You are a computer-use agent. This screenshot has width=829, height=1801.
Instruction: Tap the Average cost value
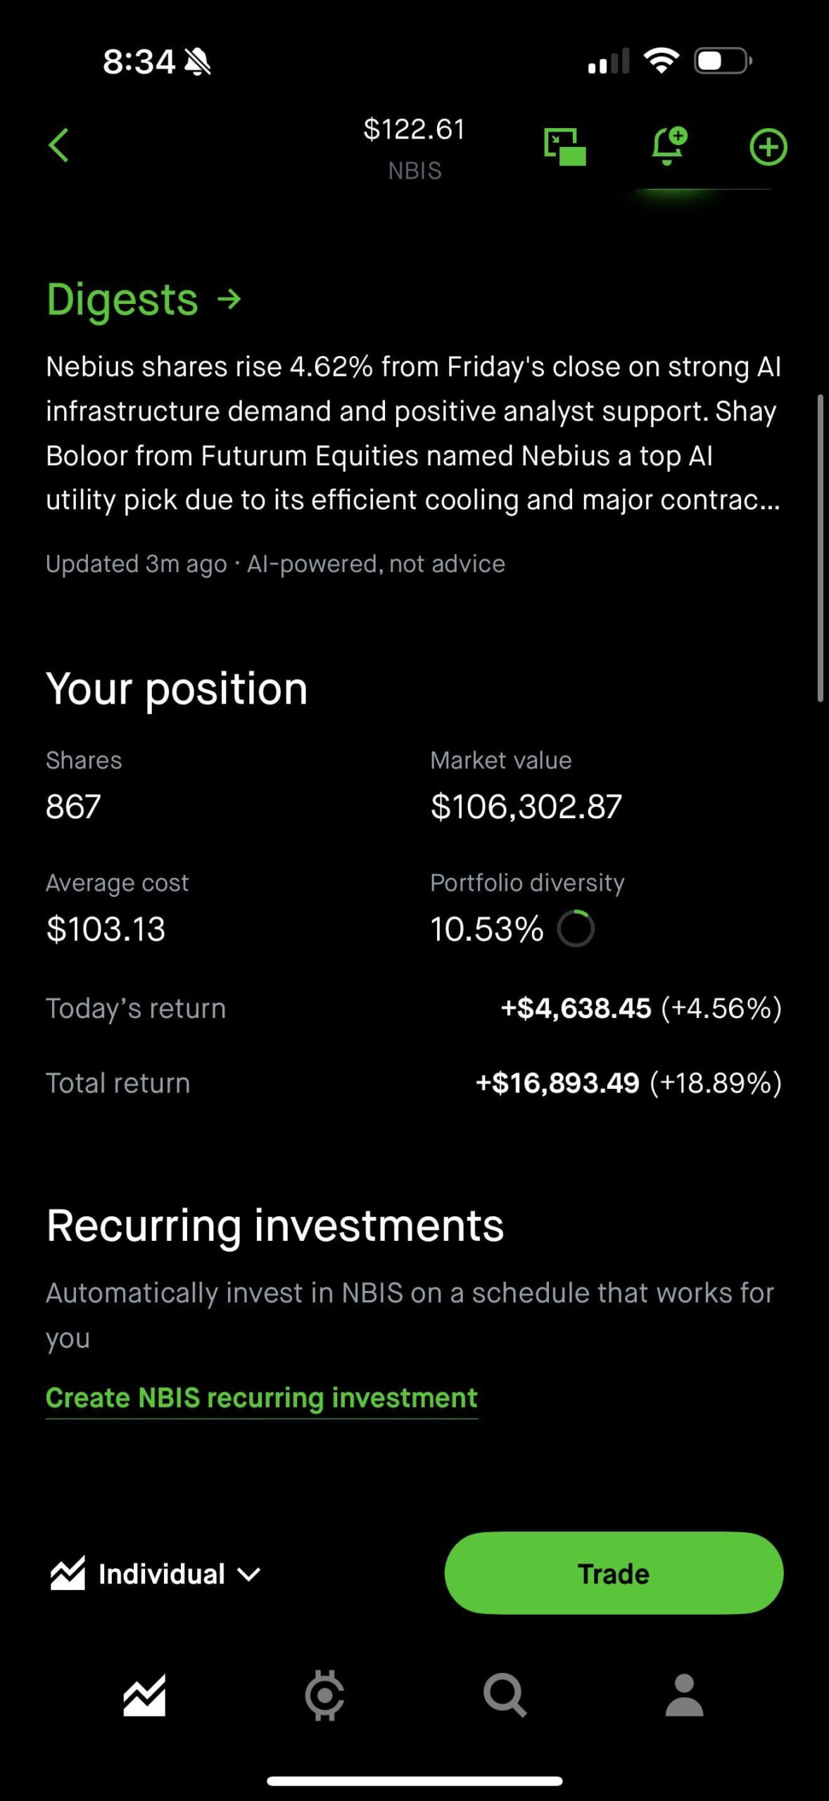(x=106, y=929)
